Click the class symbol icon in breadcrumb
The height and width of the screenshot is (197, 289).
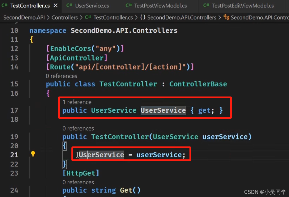[x=226, y=18]
